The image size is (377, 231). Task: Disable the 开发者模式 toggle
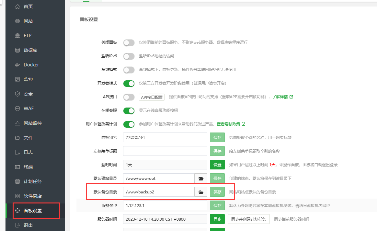(129, 83)
